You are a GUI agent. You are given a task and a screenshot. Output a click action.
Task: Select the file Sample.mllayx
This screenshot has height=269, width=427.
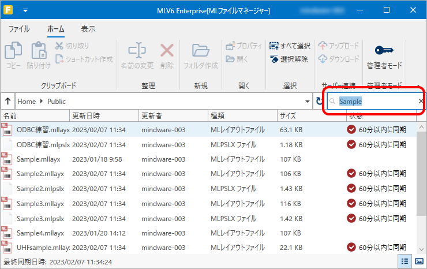[208, 159]
